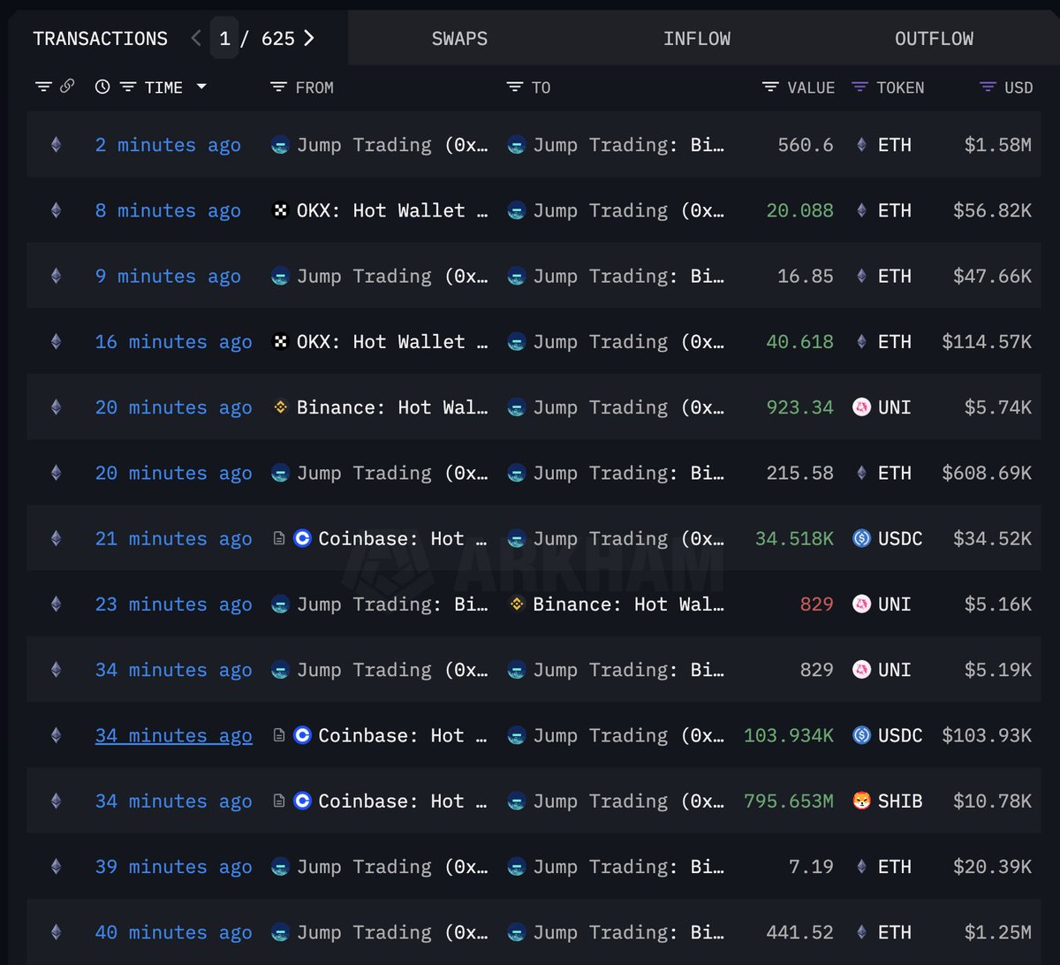This screenshot has width=1060, height=965.
Task: Open the TIME filter icon
Action: (128, 87)
